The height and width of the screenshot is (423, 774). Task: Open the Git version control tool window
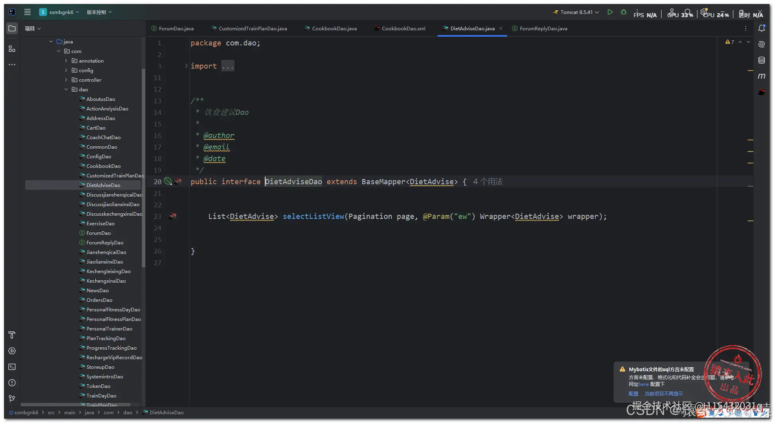click(12, 399)
